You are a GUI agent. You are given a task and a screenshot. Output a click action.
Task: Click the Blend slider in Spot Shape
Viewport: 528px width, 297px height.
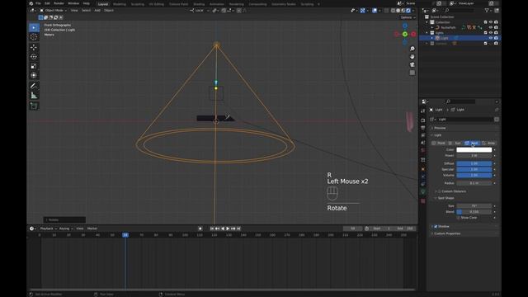click(474, 212)
